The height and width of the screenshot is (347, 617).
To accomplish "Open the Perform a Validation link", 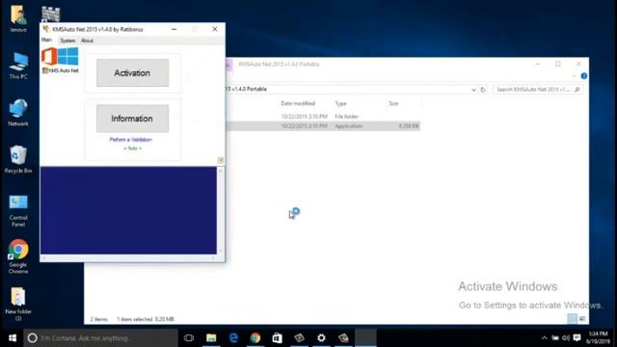I will (131, 140).
